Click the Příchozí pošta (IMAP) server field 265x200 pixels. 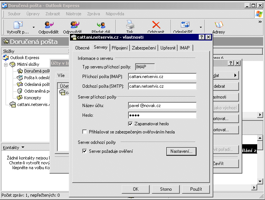[162, 77]
